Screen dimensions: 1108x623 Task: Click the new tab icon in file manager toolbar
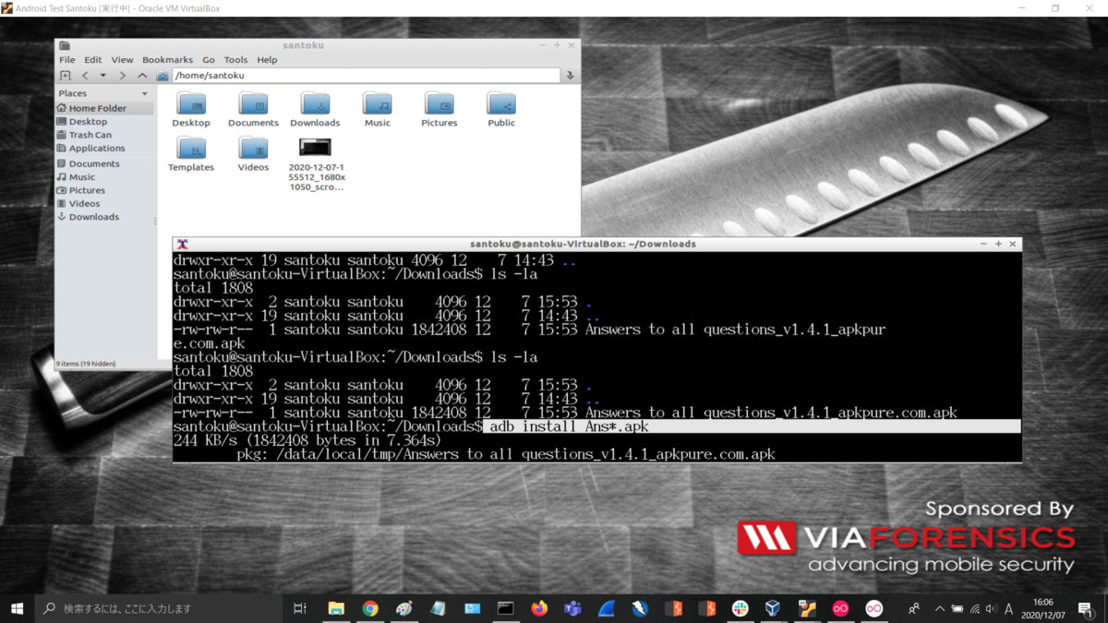point(65,76)
